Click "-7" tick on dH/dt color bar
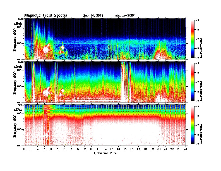 point(197,39)
